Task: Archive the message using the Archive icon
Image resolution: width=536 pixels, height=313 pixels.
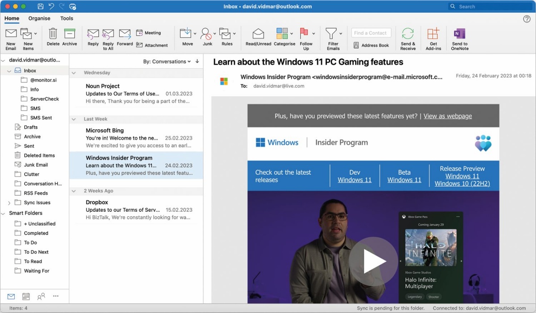Action: click(70, 34)
